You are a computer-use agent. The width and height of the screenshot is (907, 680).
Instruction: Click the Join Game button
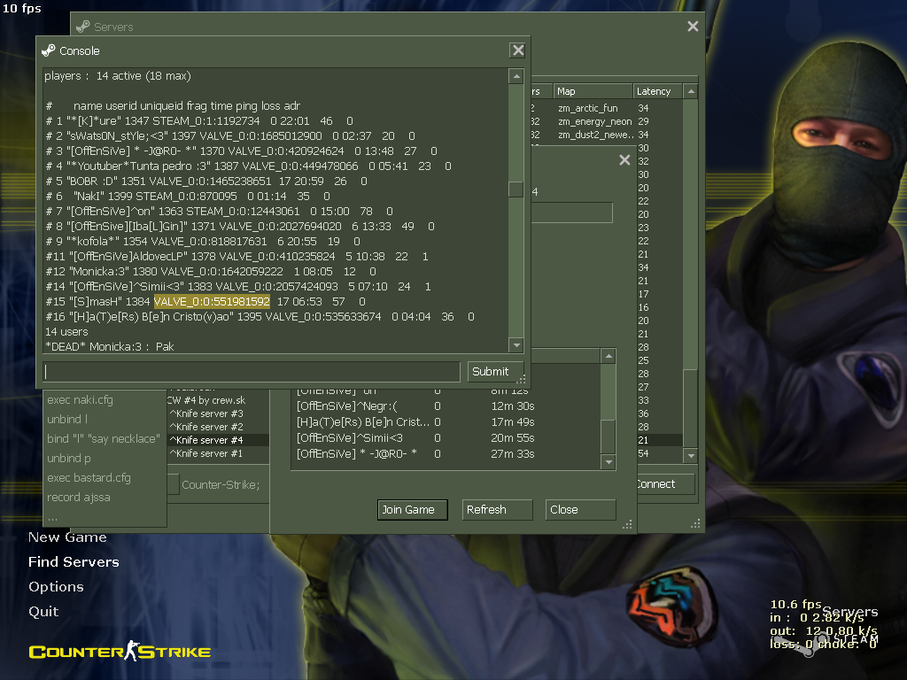click(413, 509)
